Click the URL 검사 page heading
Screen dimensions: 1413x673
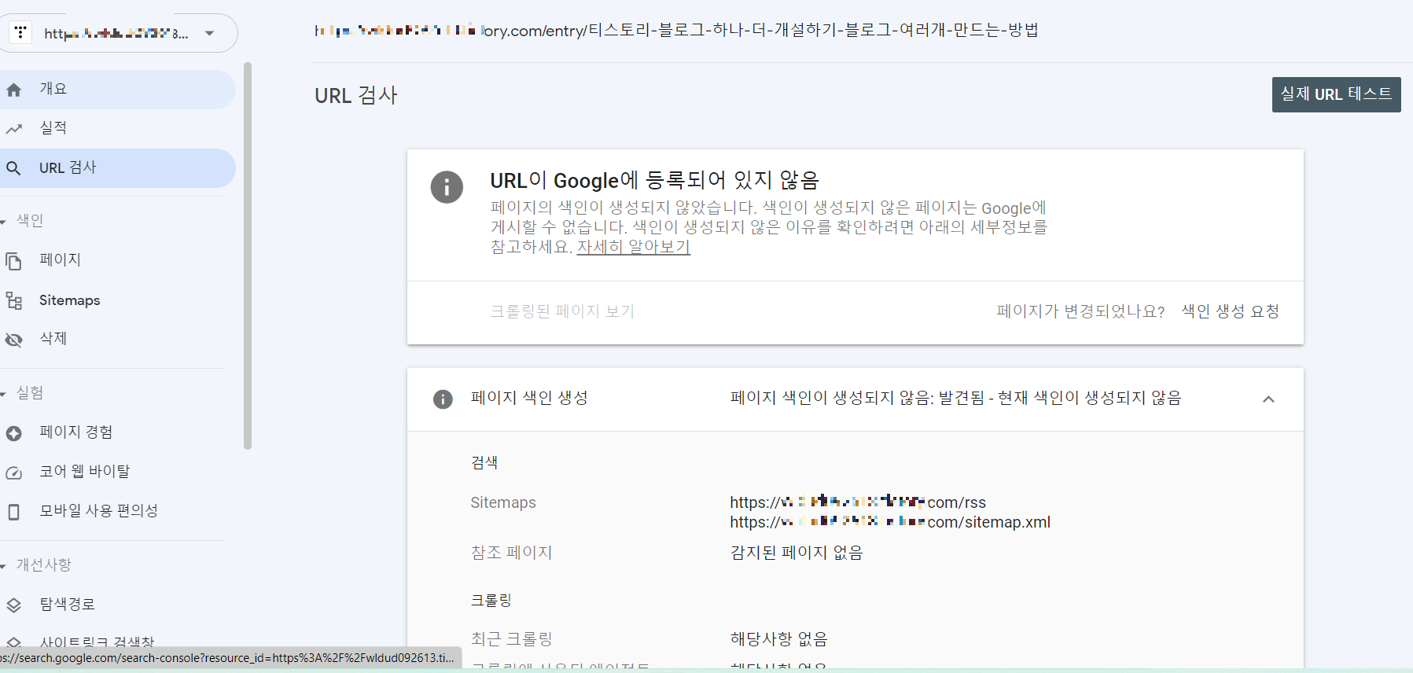click(x=356, y=96)
